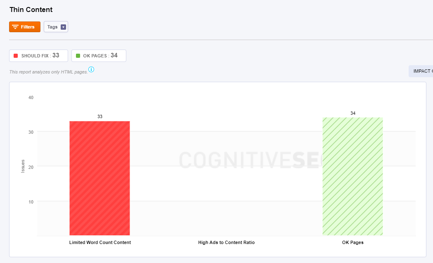
Task: Click the Thin Content page heading
Action: pyautogui.click(x=31, y=9)
